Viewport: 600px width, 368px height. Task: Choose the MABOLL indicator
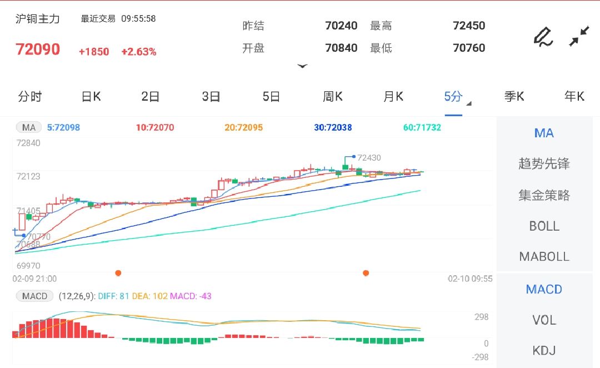pos(544,257)
